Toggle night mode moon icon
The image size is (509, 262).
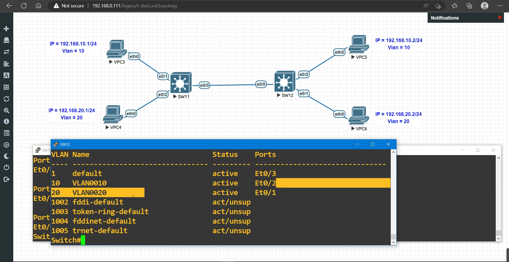point(6,156)
